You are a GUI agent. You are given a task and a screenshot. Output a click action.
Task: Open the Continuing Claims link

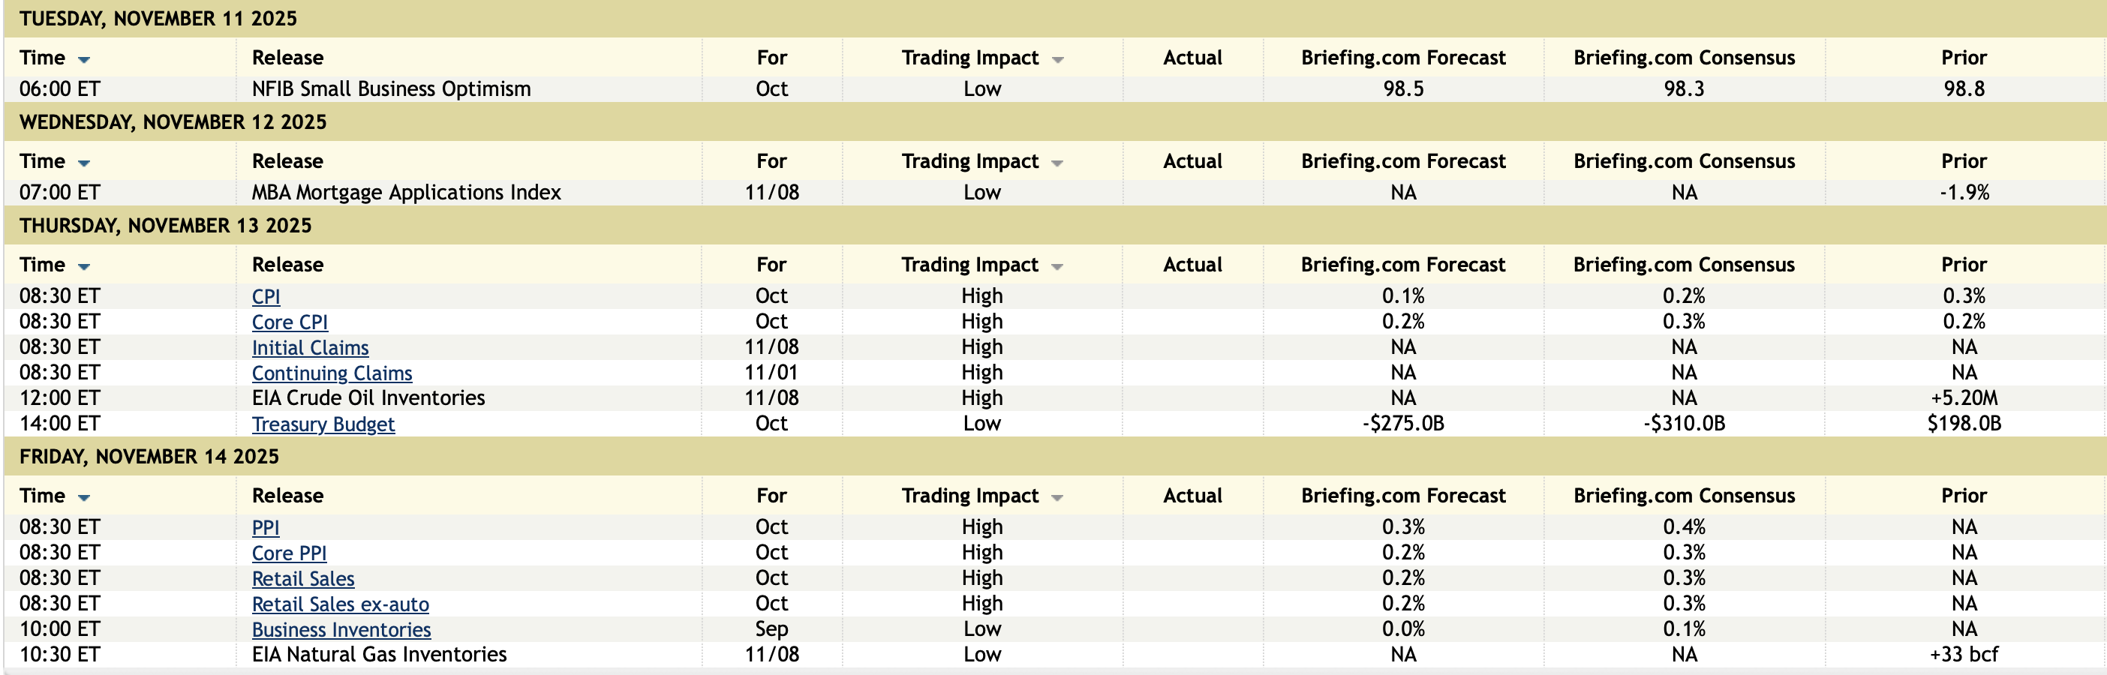[x=331, y=373]
